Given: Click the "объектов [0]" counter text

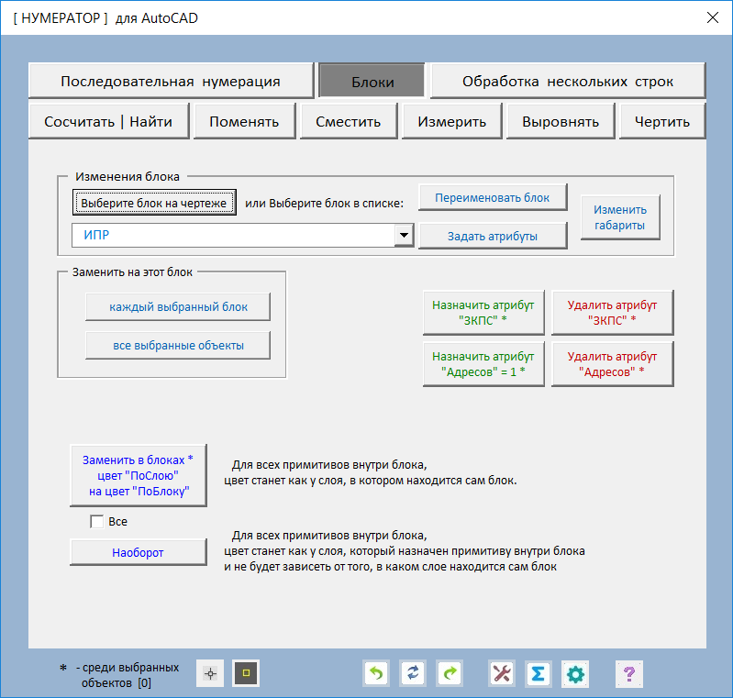Looking at the screenshot, I should click(x=117, y=683).
